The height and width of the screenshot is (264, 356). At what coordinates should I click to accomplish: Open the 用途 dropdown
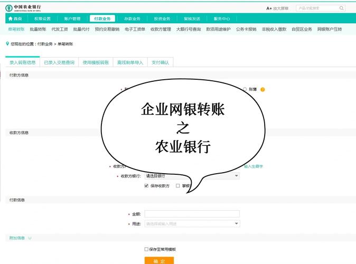(x=192, y=223)
